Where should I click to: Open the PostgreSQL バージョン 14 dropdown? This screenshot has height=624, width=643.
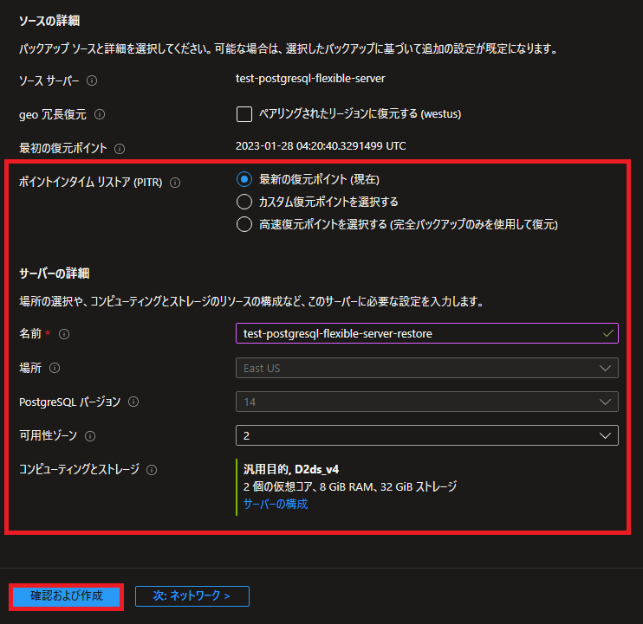(427, 402)
